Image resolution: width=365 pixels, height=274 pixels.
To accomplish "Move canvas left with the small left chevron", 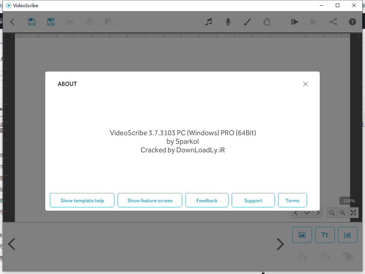I will (x=296, y=213).
